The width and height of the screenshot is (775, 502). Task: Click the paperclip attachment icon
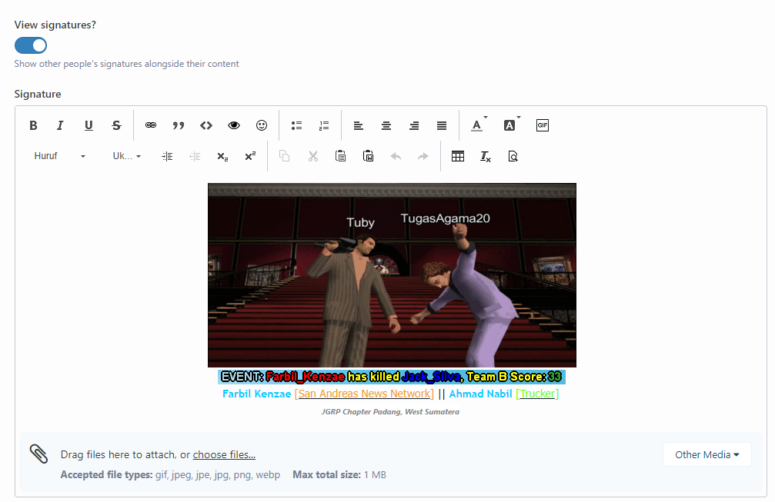click(x=38, y=454)
